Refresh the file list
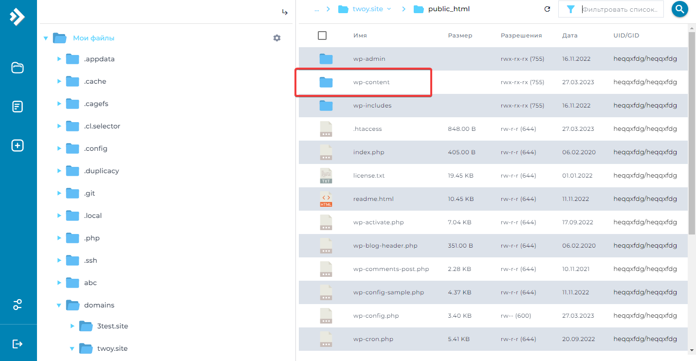Image resolution: width=696 pixels, height=361 pixels. pos(547,9)
